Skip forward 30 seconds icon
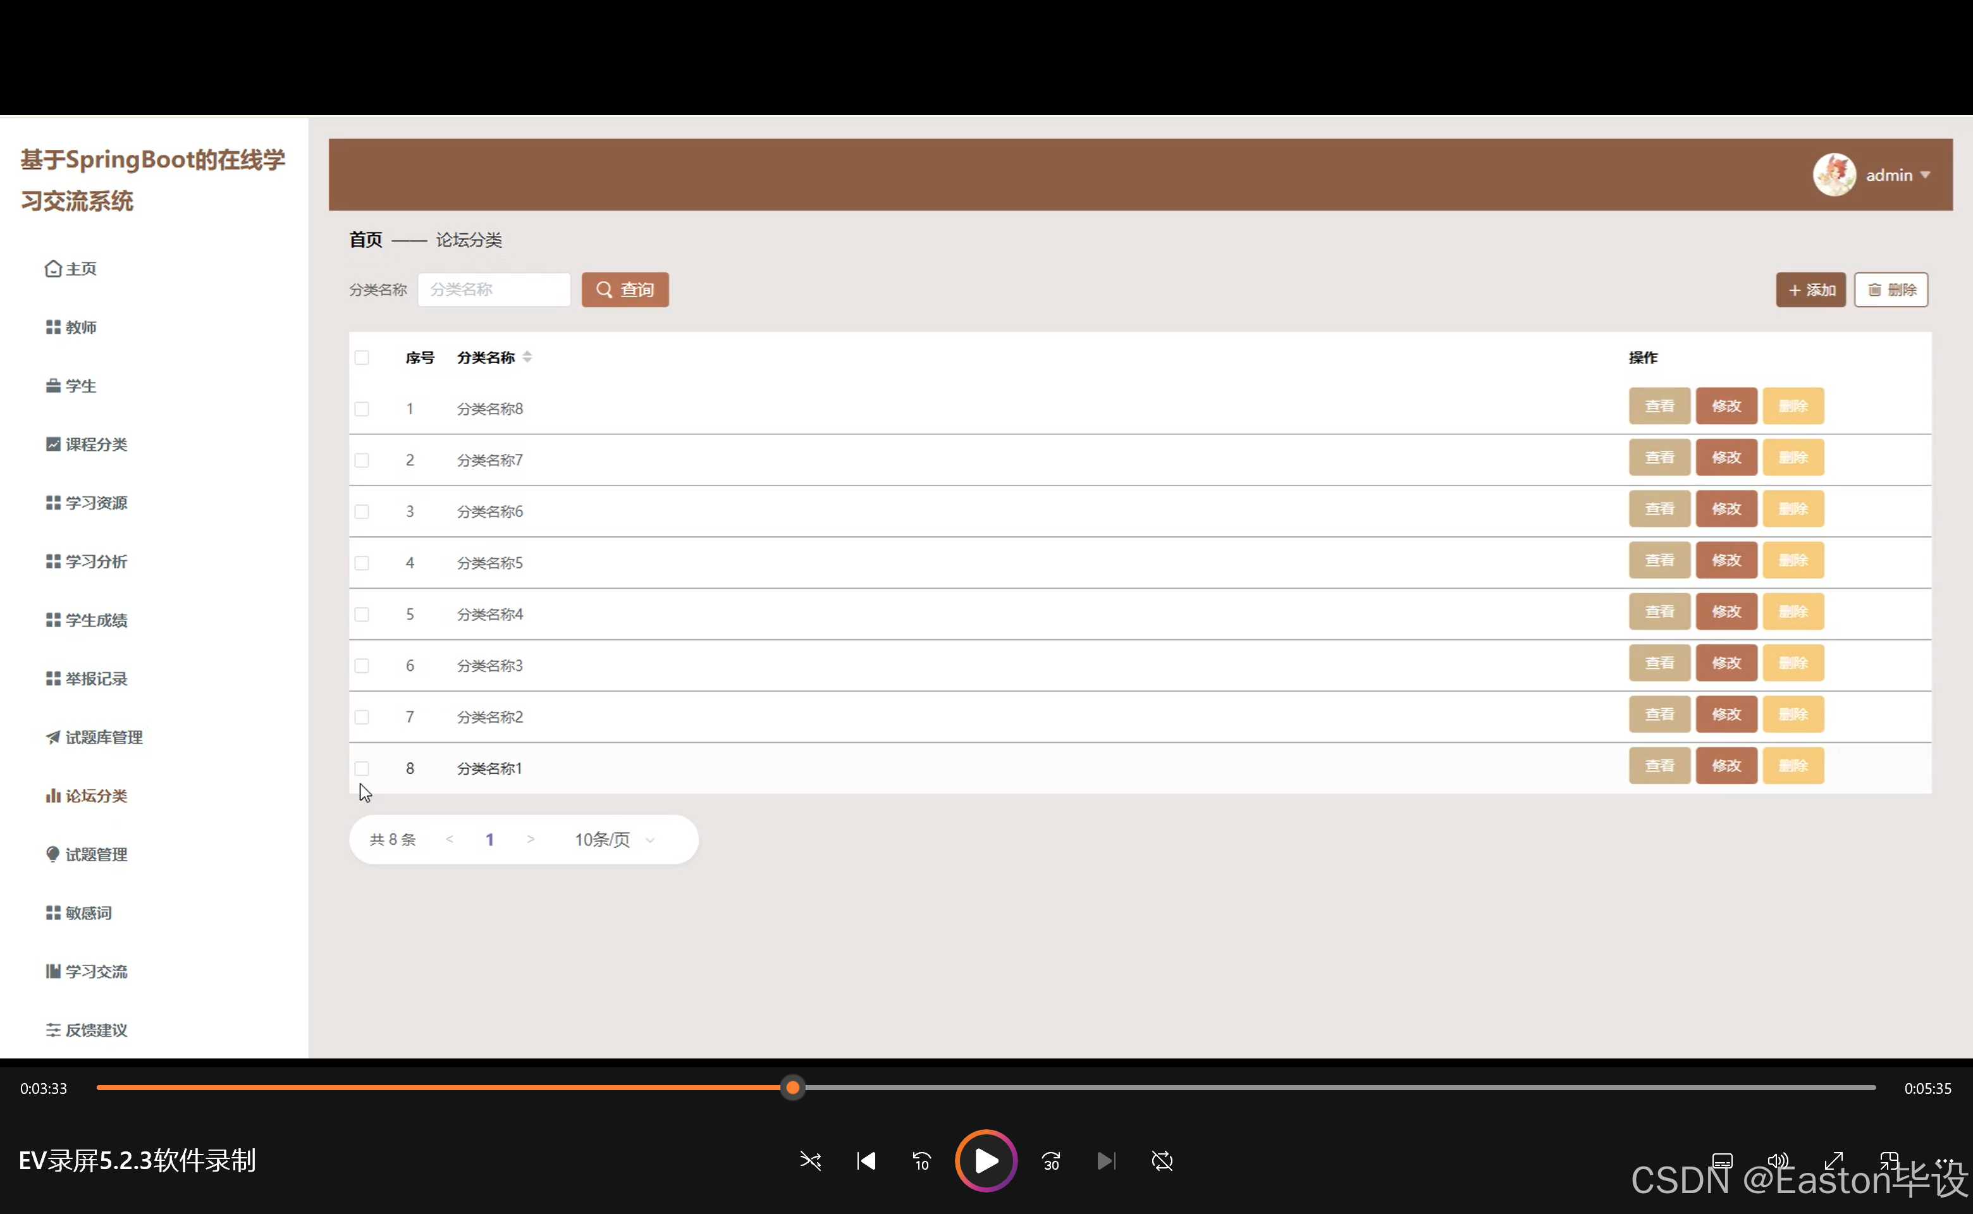Screen dimensions: 1973x1214 point(1051,1160)
